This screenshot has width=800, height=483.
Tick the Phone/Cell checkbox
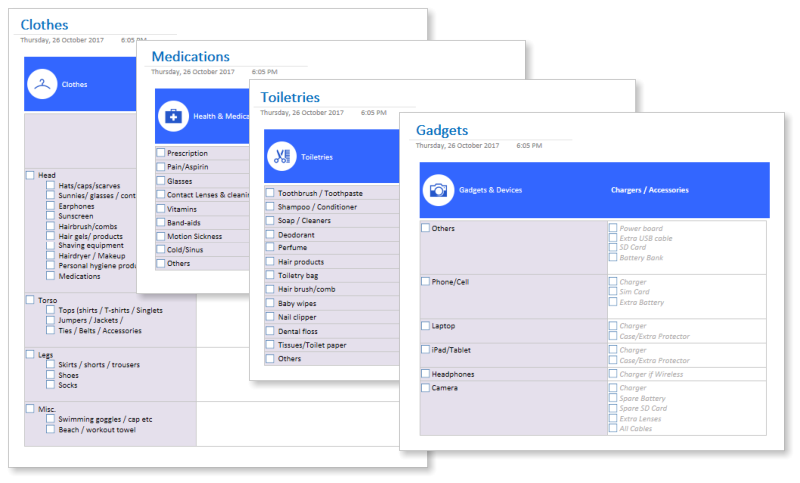click(426, 281)
